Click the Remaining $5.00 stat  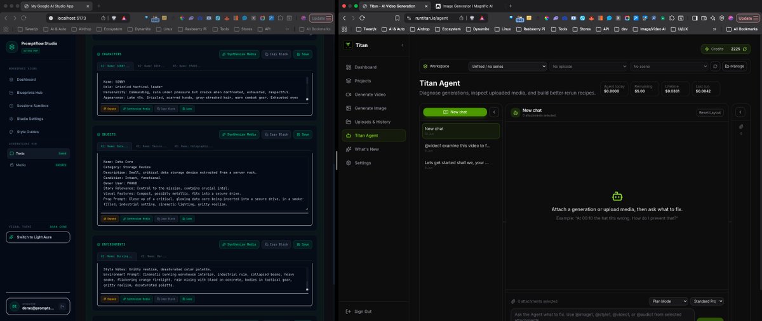coord(644,89)
